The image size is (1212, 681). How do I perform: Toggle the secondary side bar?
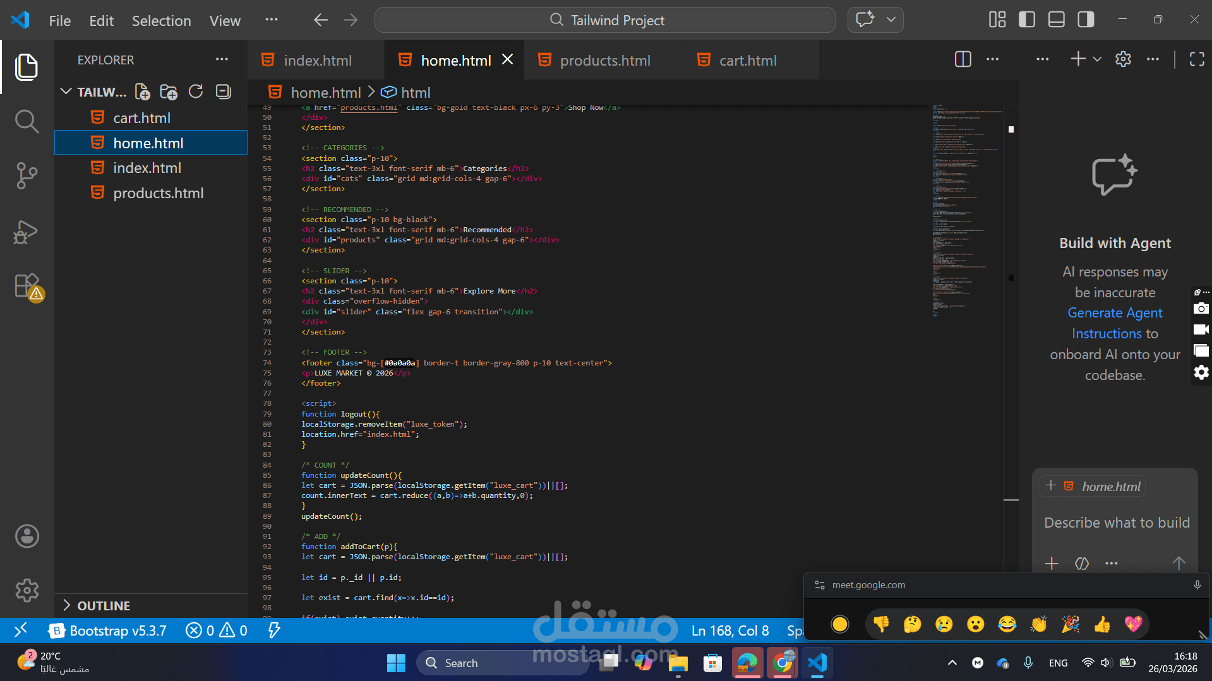click(1086, 20)
